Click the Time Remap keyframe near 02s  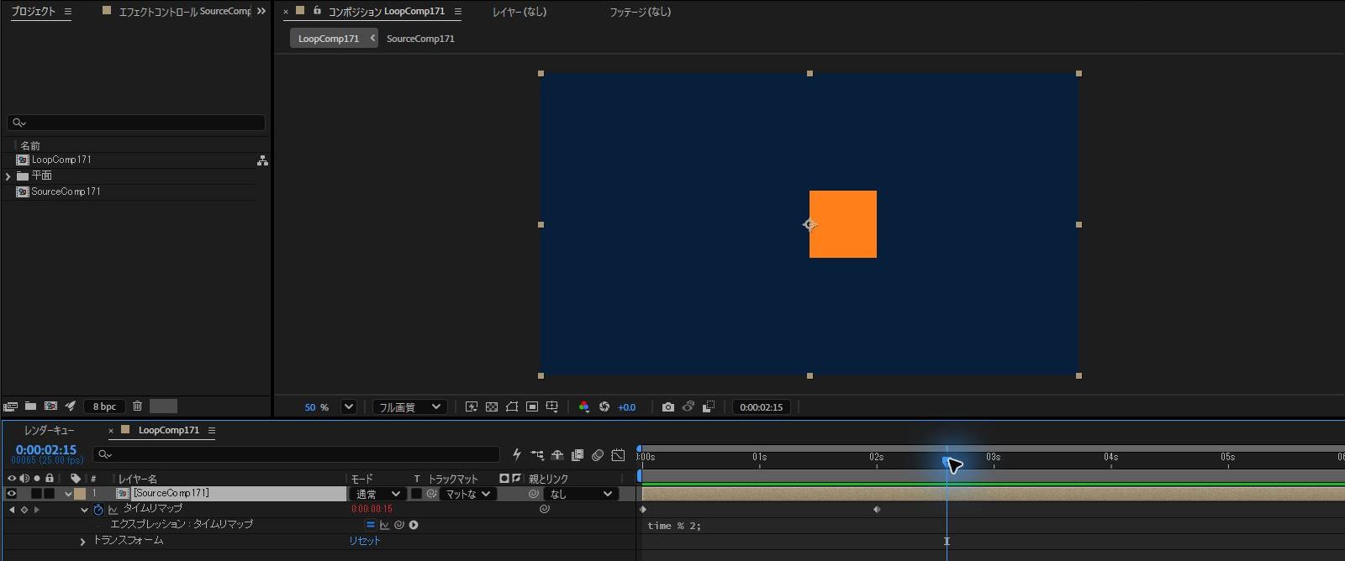[x=877, y=510]
